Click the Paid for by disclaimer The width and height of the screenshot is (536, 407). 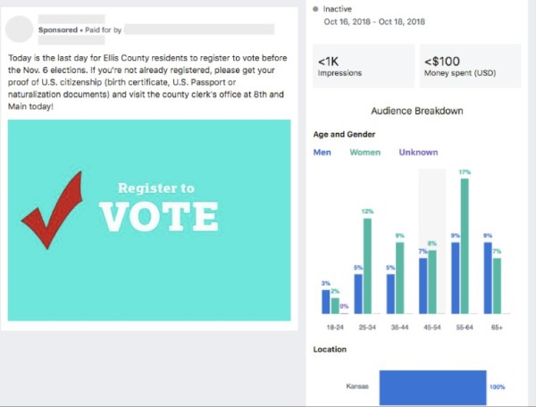point(104,30)
